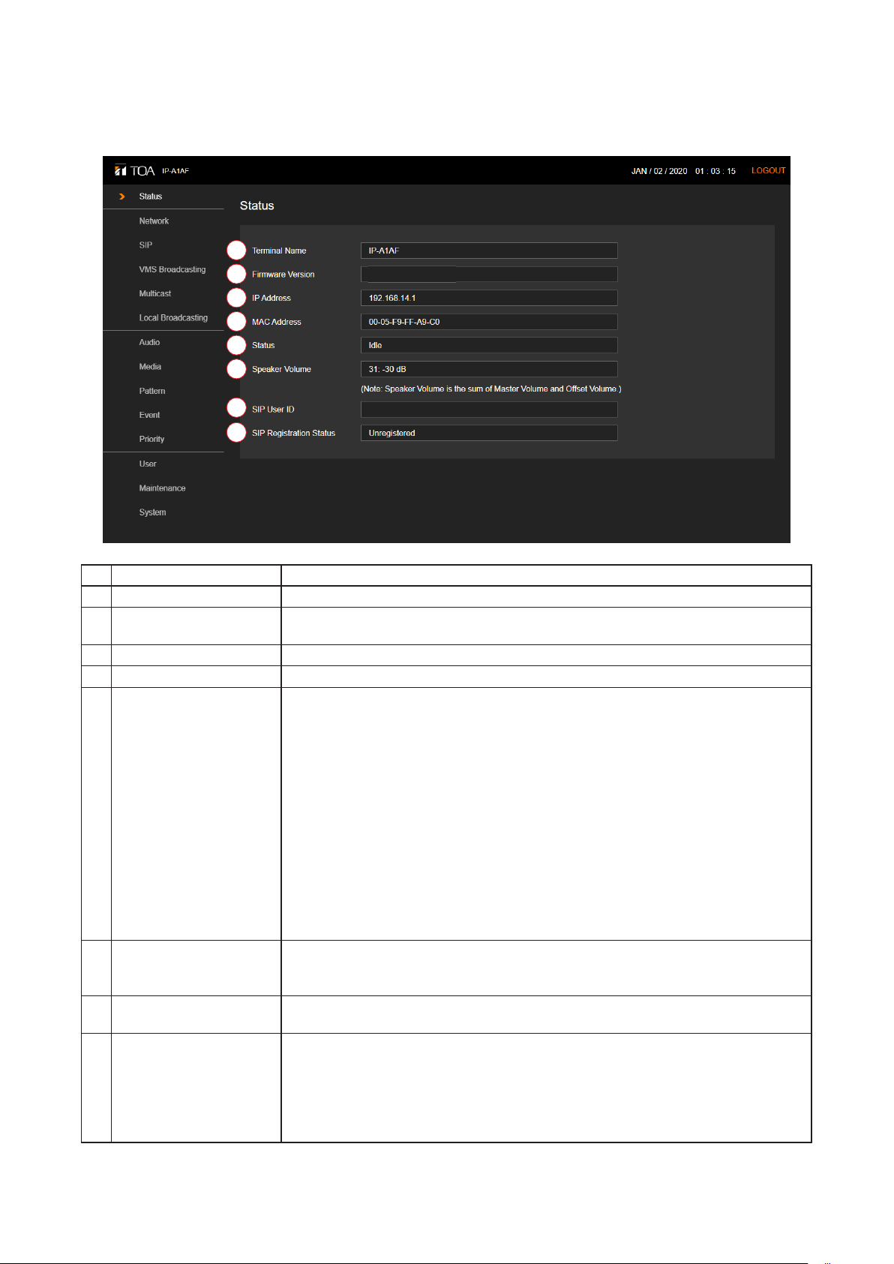Select the Multicast menu entry
Viewport: 894px width, 1264px height.
(154, 293)
